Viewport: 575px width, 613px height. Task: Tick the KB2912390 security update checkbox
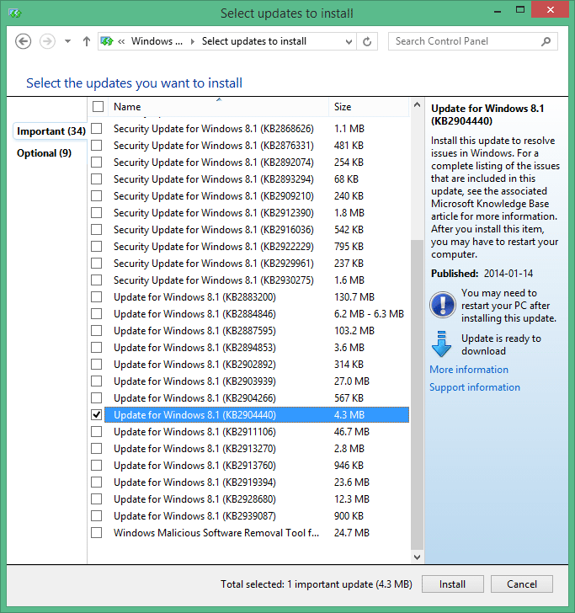click(97, 213)
